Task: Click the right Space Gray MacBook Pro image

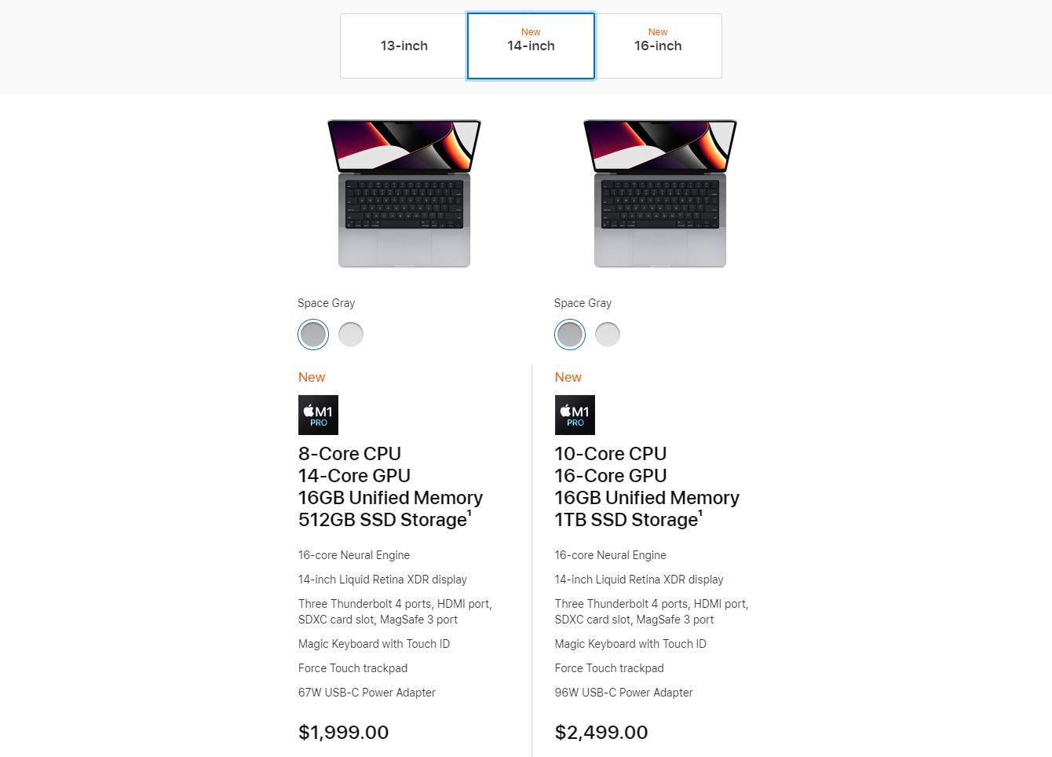Action: pos(659,194)
